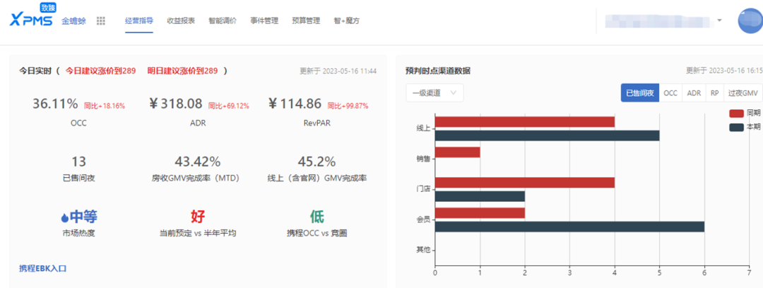Click the water drop market heat icon
Screen dimensions: 763x288
point(64,217)
